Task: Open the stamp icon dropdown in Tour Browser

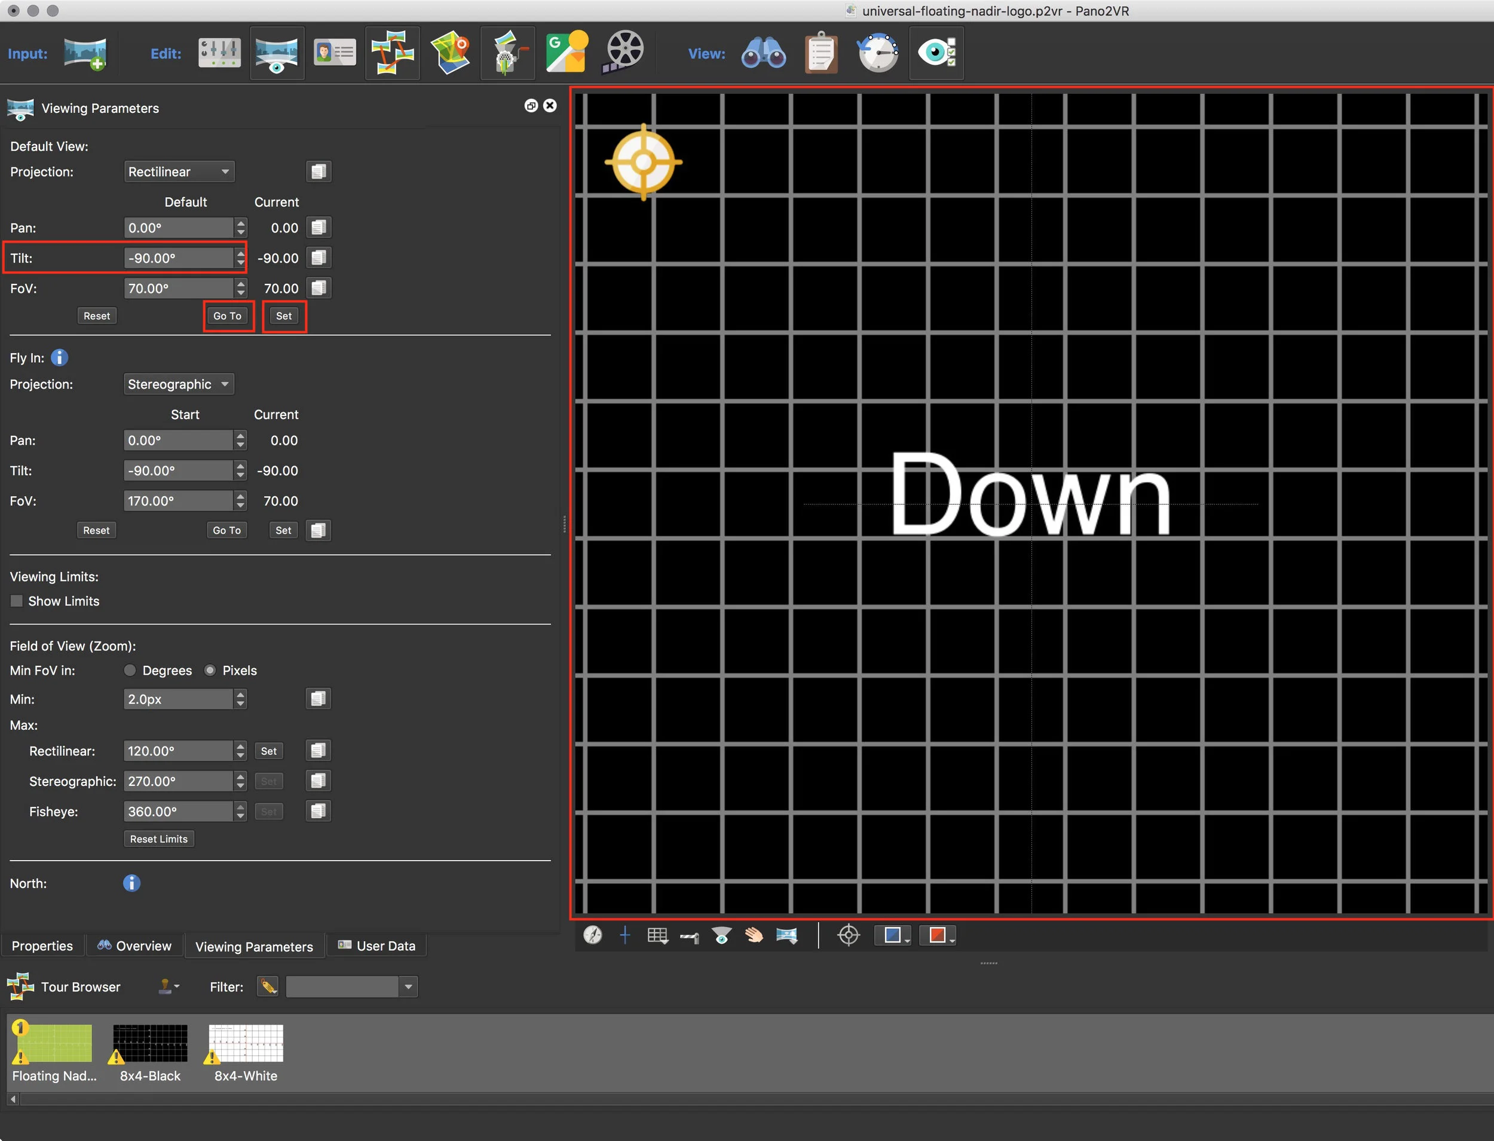Action: 169,986
